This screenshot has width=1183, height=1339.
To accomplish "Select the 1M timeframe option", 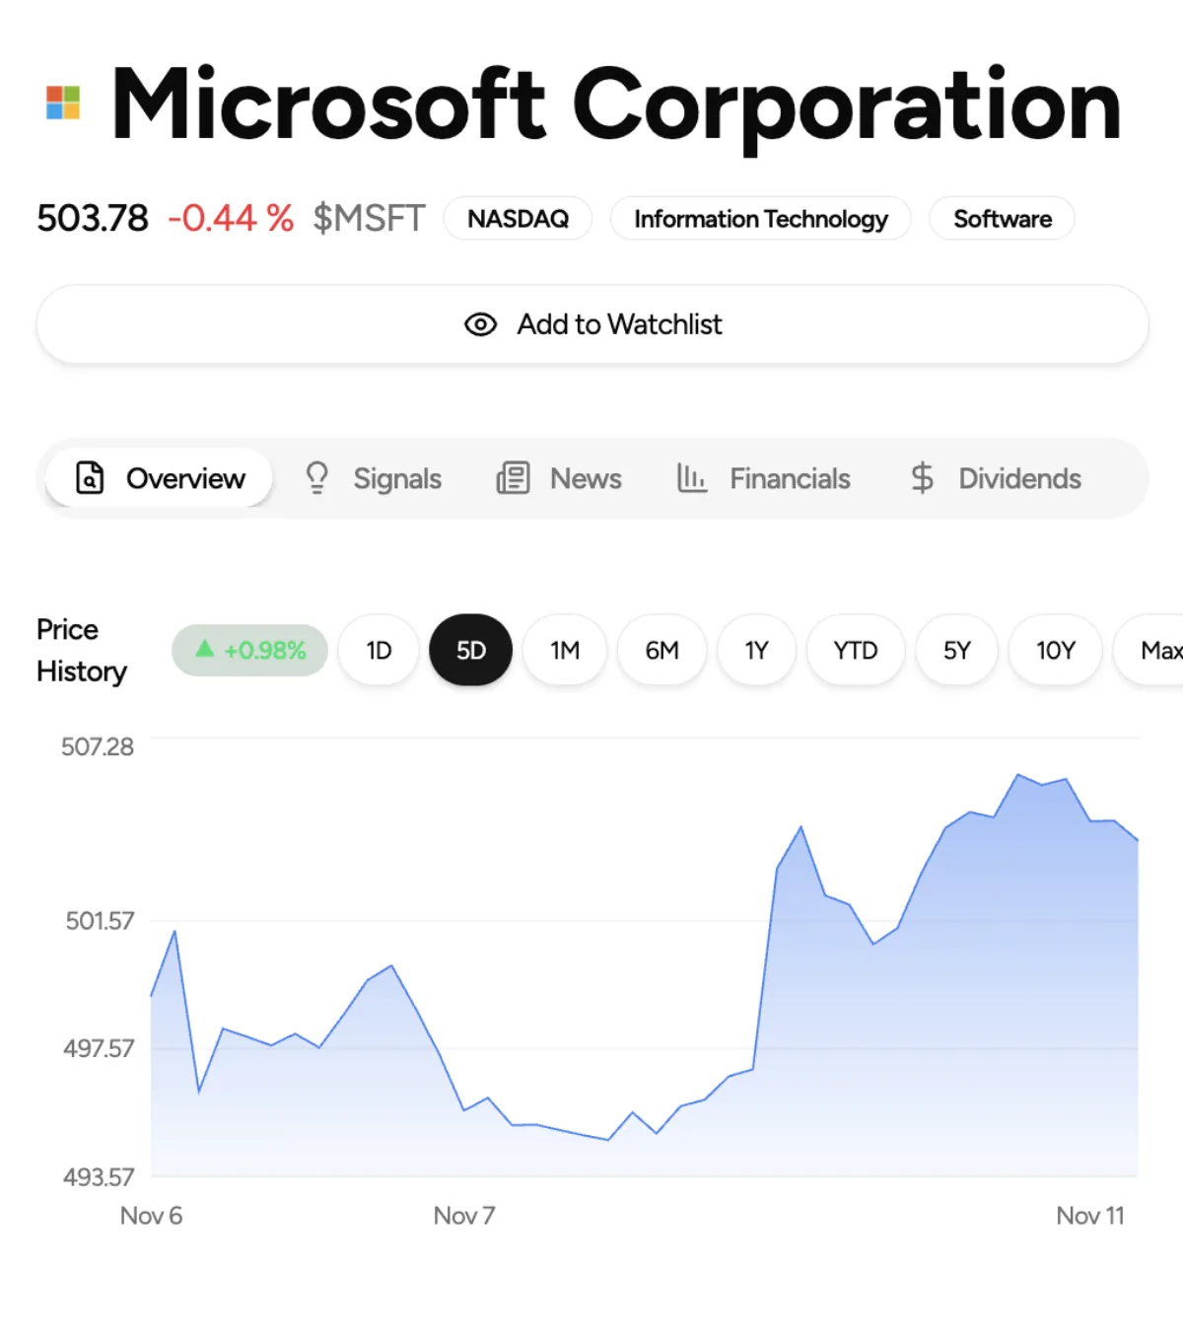I will pyautogui.click(x=564, y=650).
